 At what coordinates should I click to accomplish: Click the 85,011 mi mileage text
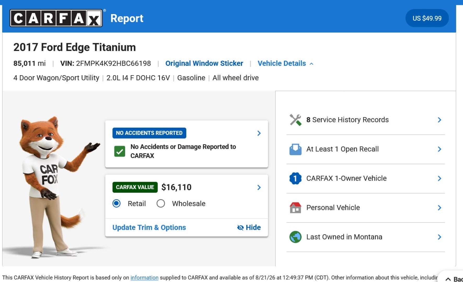click(30, 63)
